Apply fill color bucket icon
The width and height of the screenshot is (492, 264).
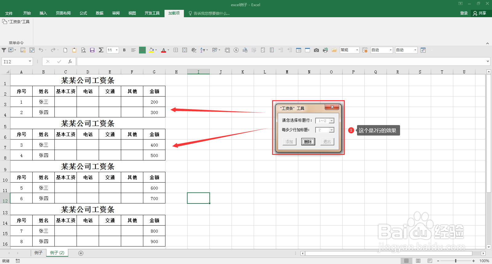coord(151,50)
